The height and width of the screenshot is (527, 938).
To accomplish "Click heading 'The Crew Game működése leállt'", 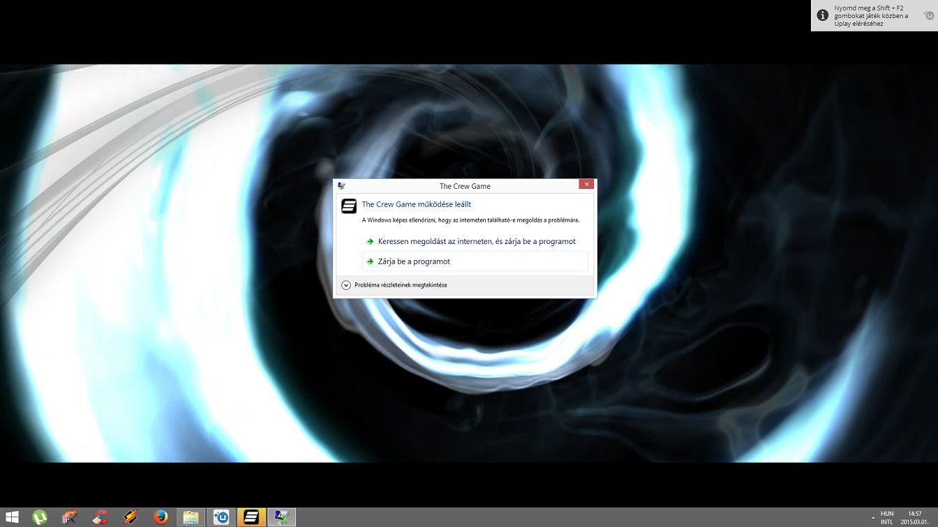I will pos(416,204).
